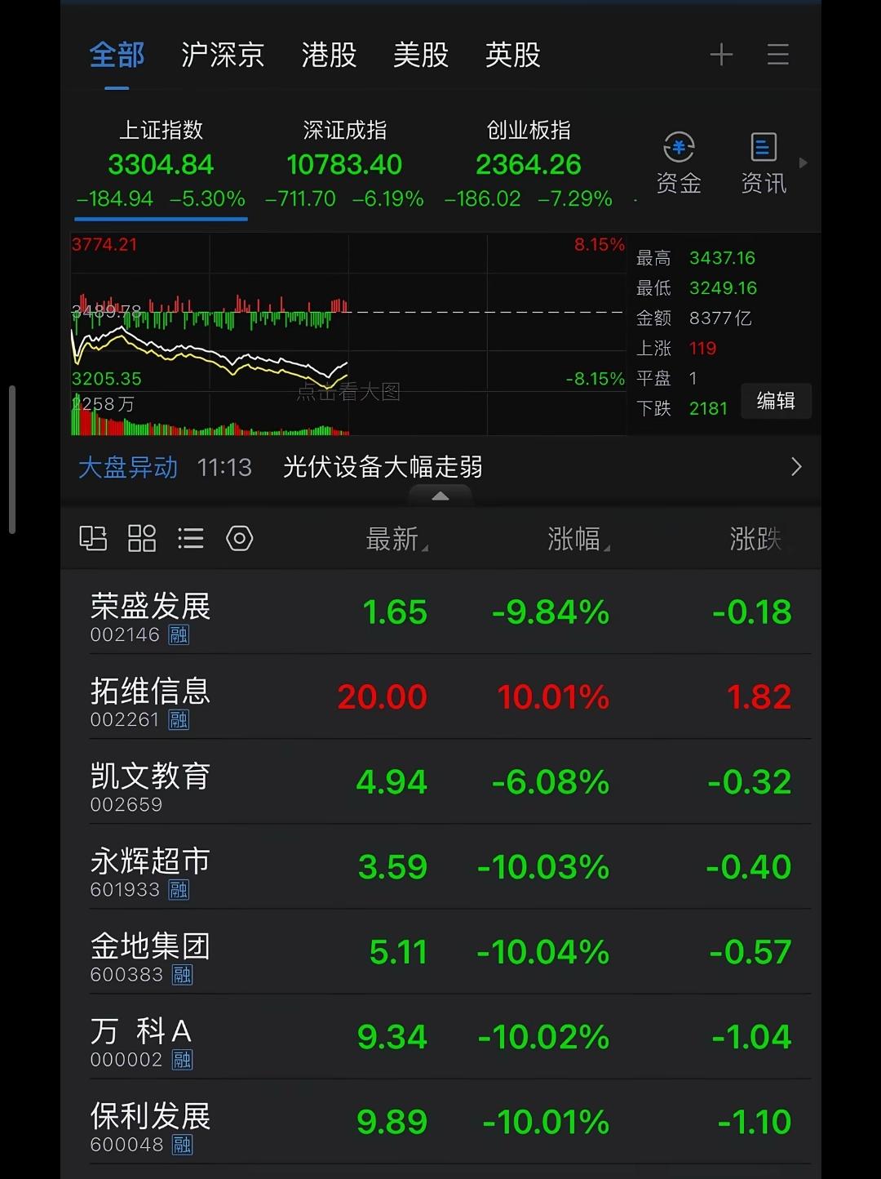Collapse the index panel with up arrow
Viewport: 881px width, 1179px height.
(x=440, y=495)
